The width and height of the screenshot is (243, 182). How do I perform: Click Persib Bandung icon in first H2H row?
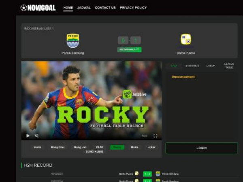[x=158, y=174]
